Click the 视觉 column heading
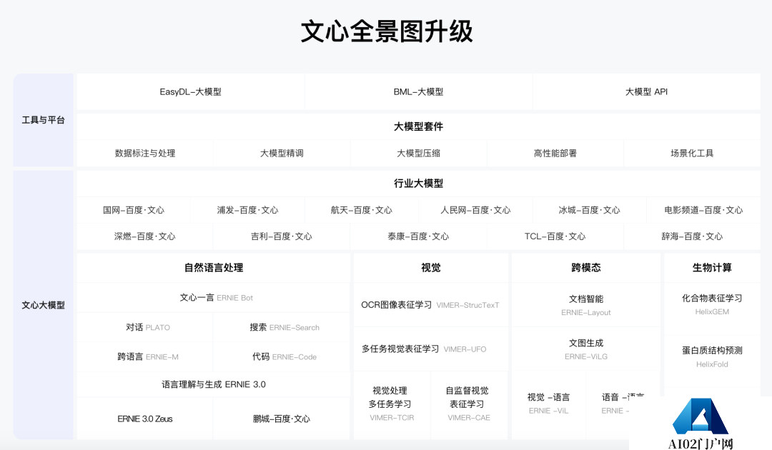This screenshot has height=450, width=772. (x=431, y=268)
